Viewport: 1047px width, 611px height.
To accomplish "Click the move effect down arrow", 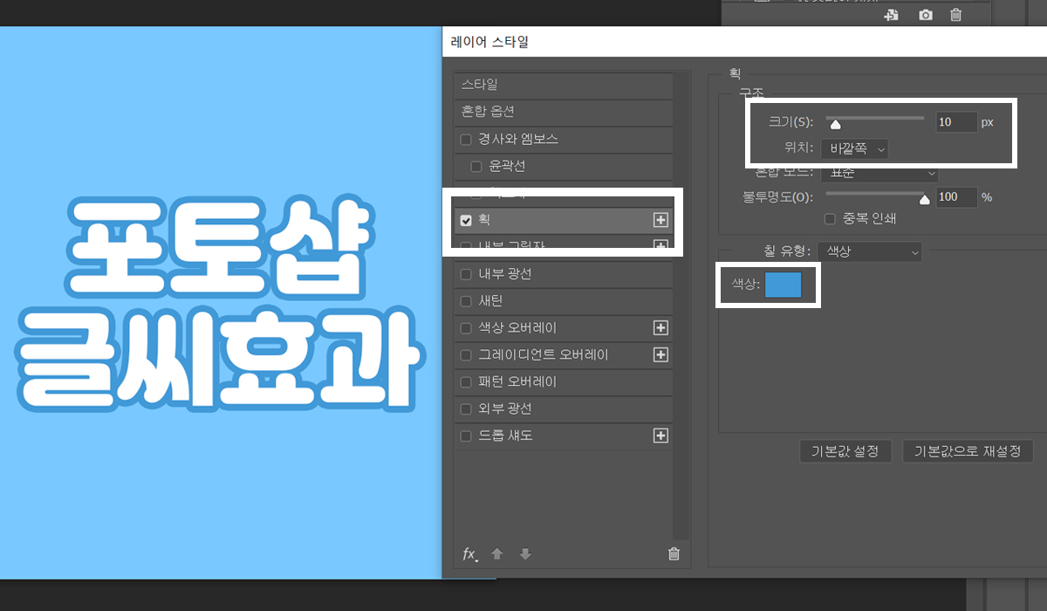I will click(524, 553).
